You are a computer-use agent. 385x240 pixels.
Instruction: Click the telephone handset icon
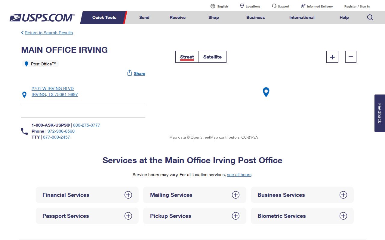point(24,131)
